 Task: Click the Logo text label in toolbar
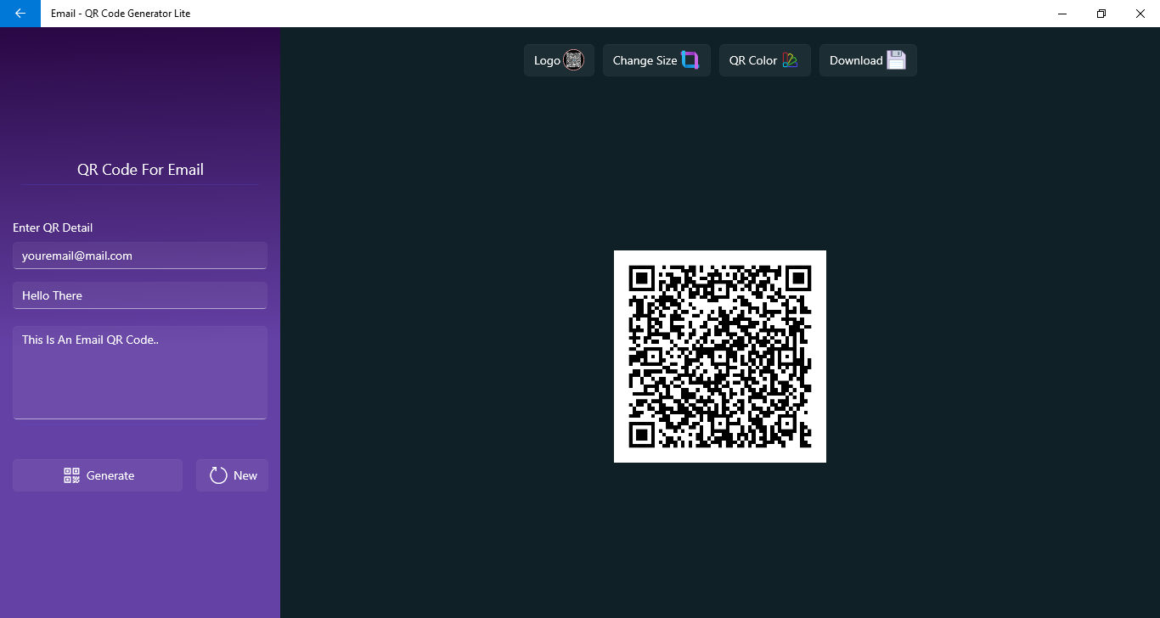547,60
